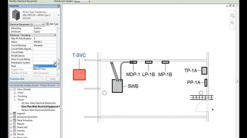The image size is (247, 138).
Task: Click the MDP-1 tag text
Action: 133,74
